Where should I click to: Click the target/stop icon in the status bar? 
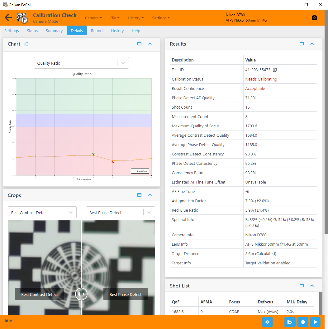coord(303,322)
